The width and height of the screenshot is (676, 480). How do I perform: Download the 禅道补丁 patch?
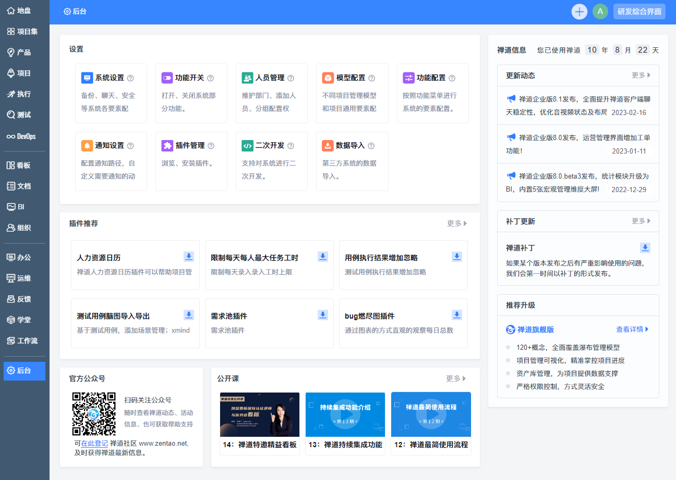(x=645, y=248)
